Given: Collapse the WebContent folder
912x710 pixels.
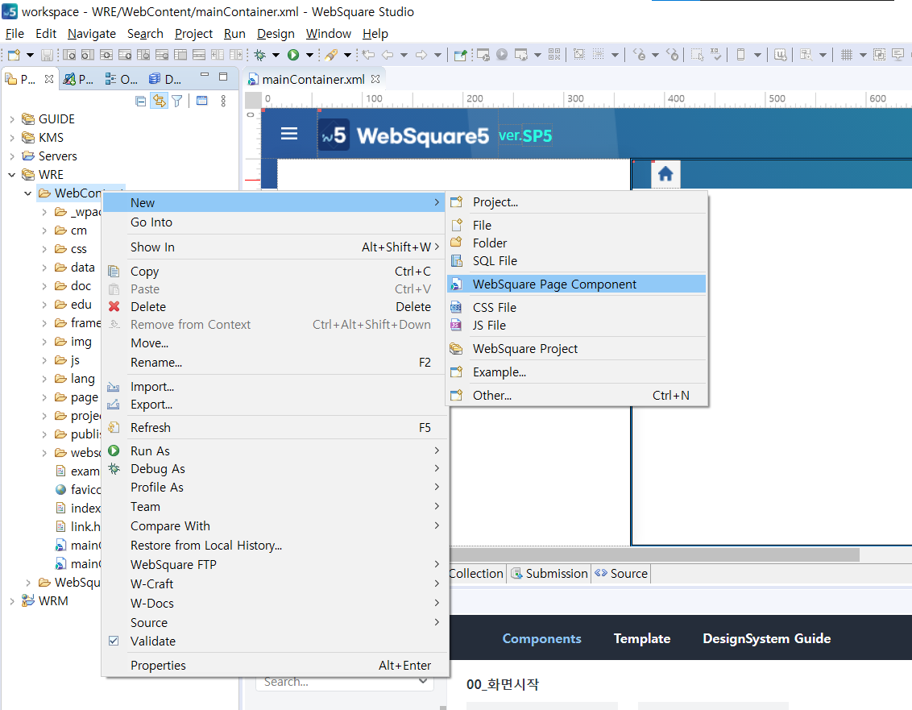Looking at the screenshot, I should pyautogui.click(x=27, y=193).
